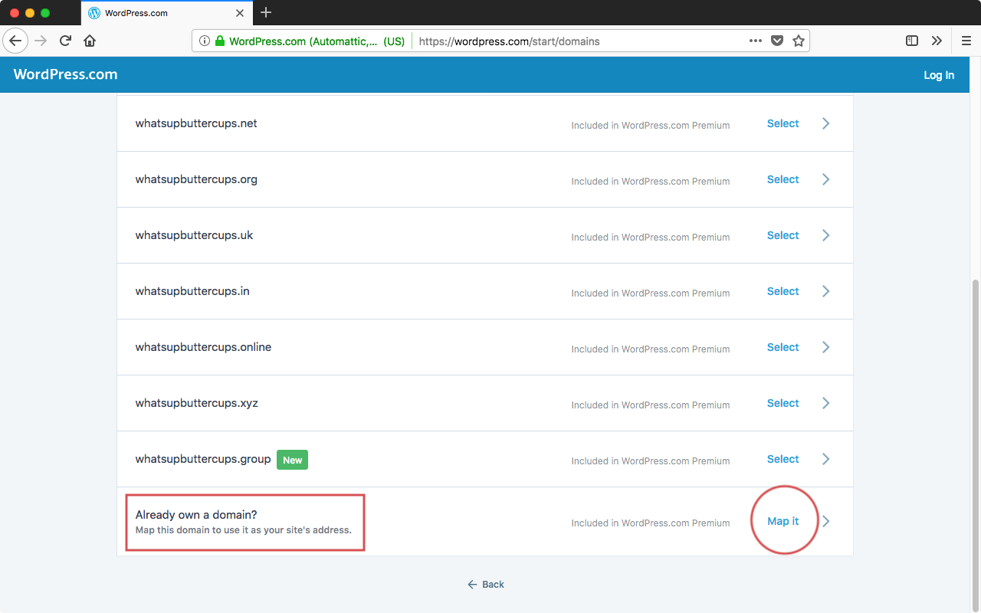The image size is (981, 613).
Task: Click chevron next to Map it
Action: click(x=826, y=521)
